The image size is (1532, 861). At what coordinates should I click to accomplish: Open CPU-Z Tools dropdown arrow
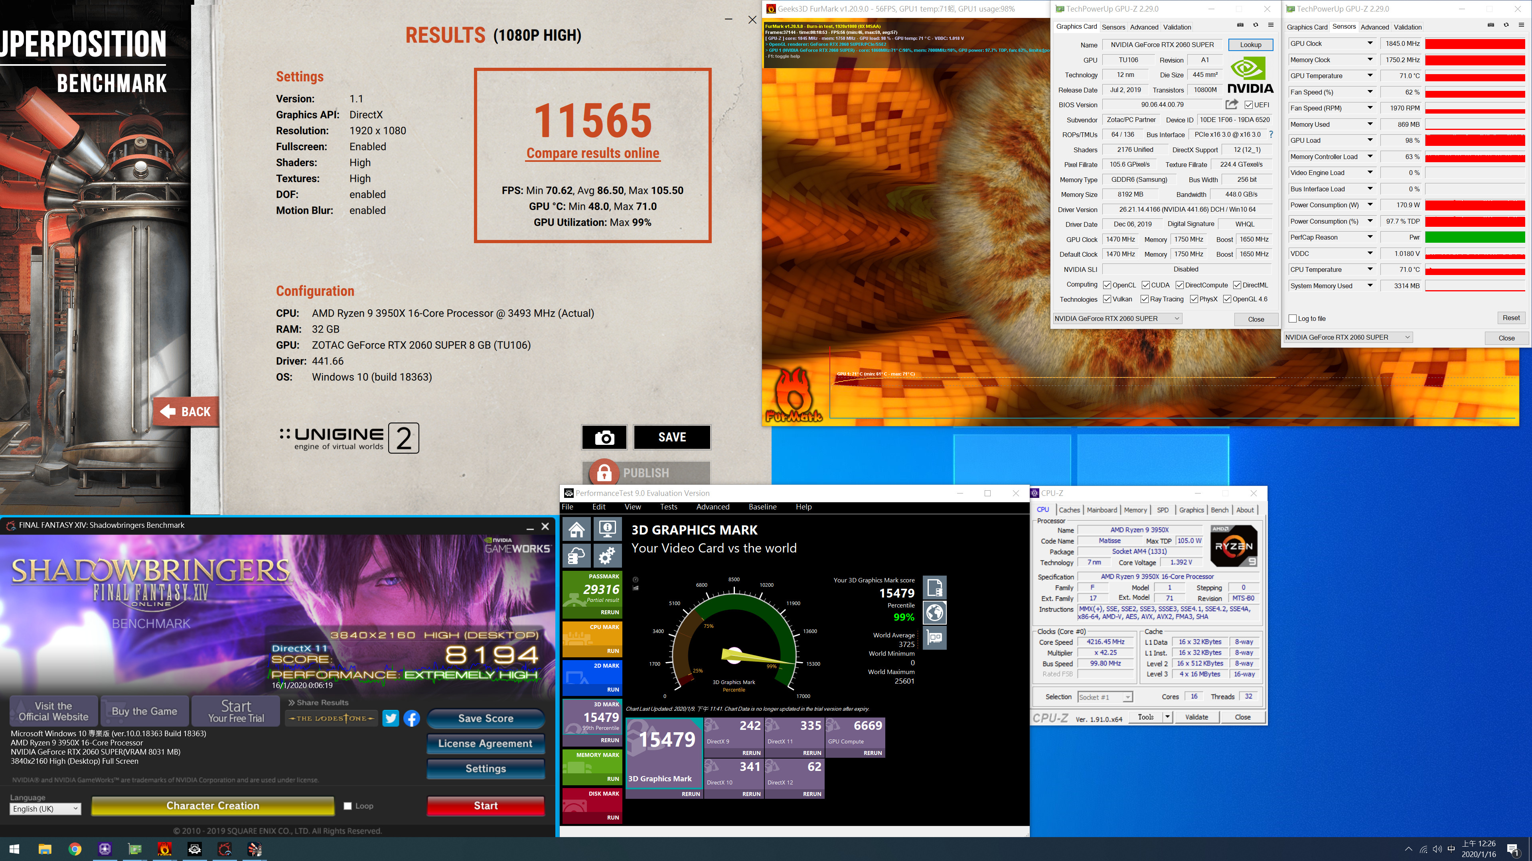click(x=1167, y=717)
